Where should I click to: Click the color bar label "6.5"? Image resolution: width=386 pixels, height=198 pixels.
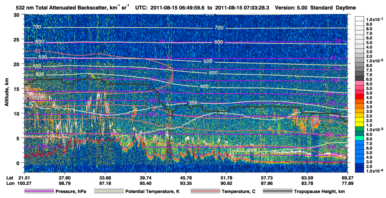pyautogui.click(x=369, y=79)
